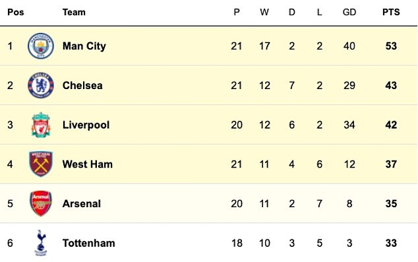Select Man City's 53 points value
The image size is (418, 262).
391,46
